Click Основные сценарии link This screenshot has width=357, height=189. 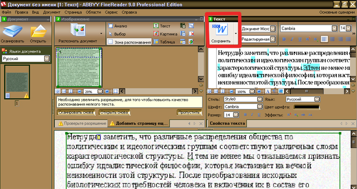pos(337,12)
